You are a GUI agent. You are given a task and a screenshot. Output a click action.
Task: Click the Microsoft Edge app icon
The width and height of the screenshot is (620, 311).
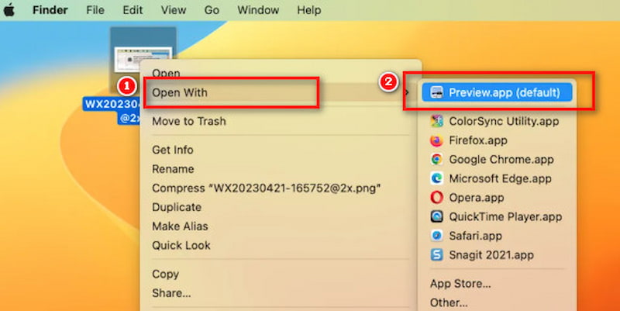point(436,178)
